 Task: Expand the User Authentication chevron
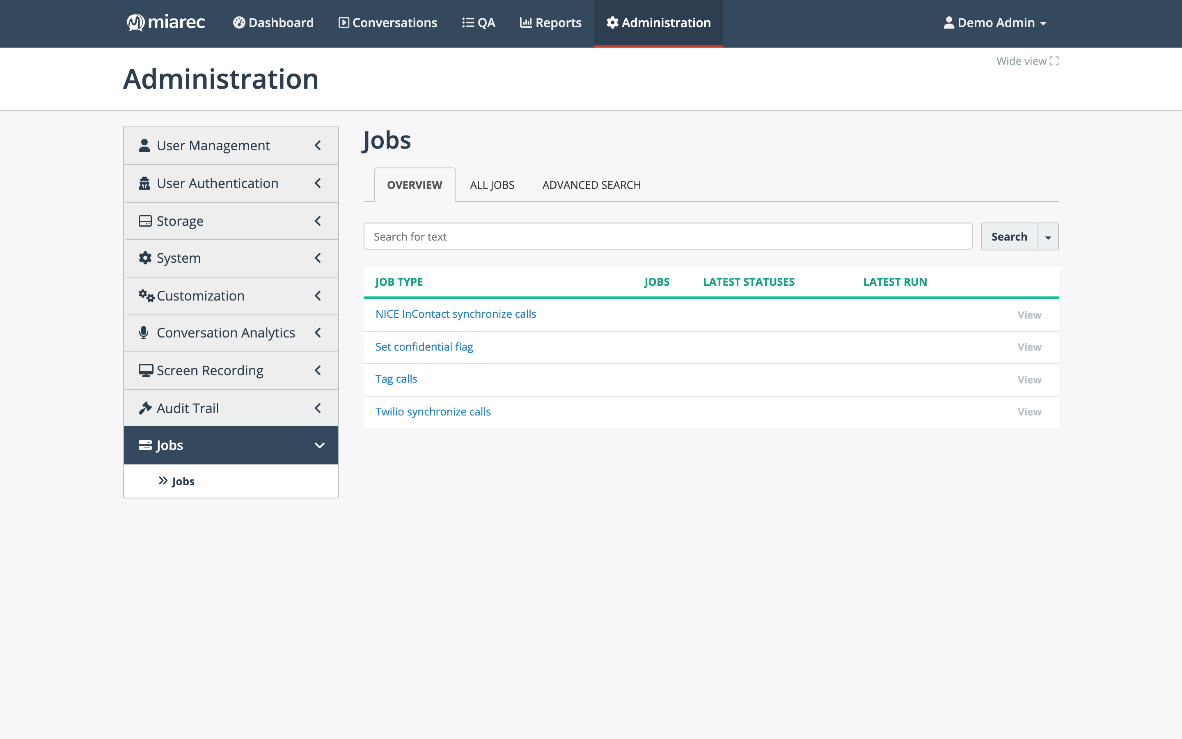(318, 183)
